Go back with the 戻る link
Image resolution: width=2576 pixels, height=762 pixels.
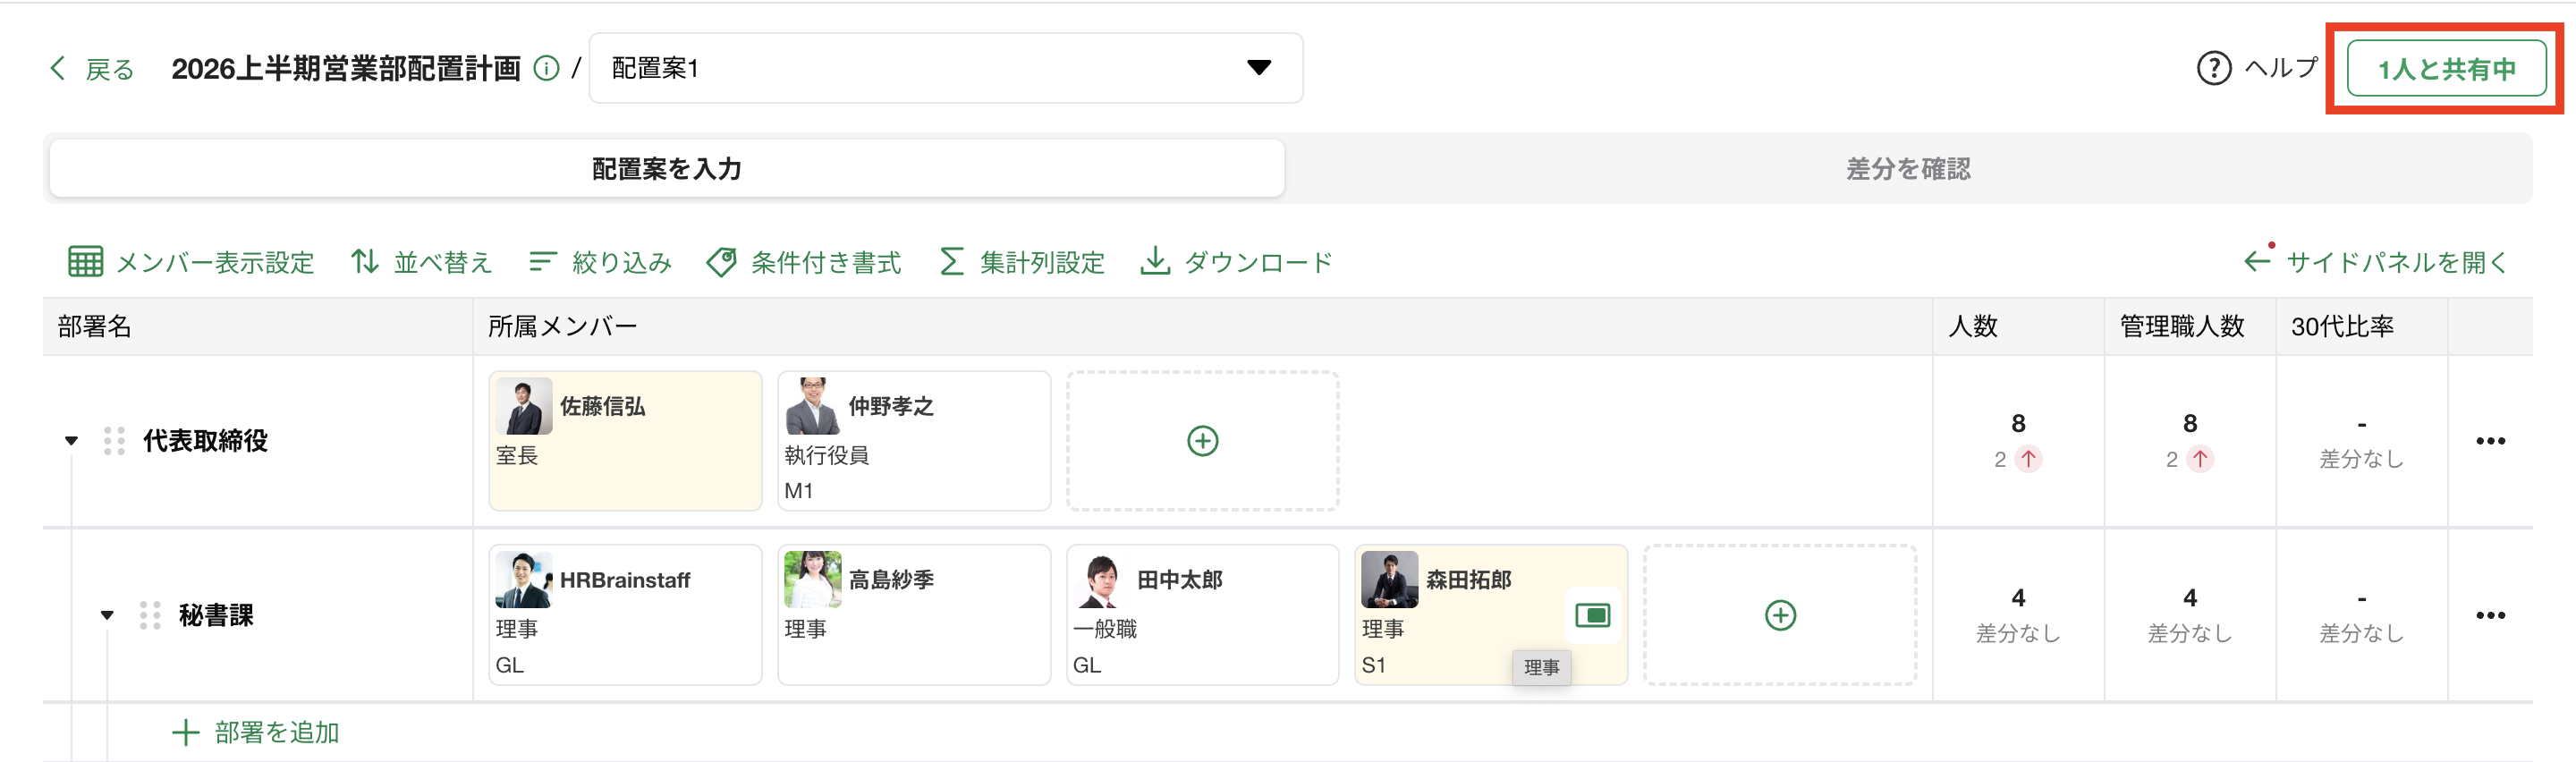92,69
